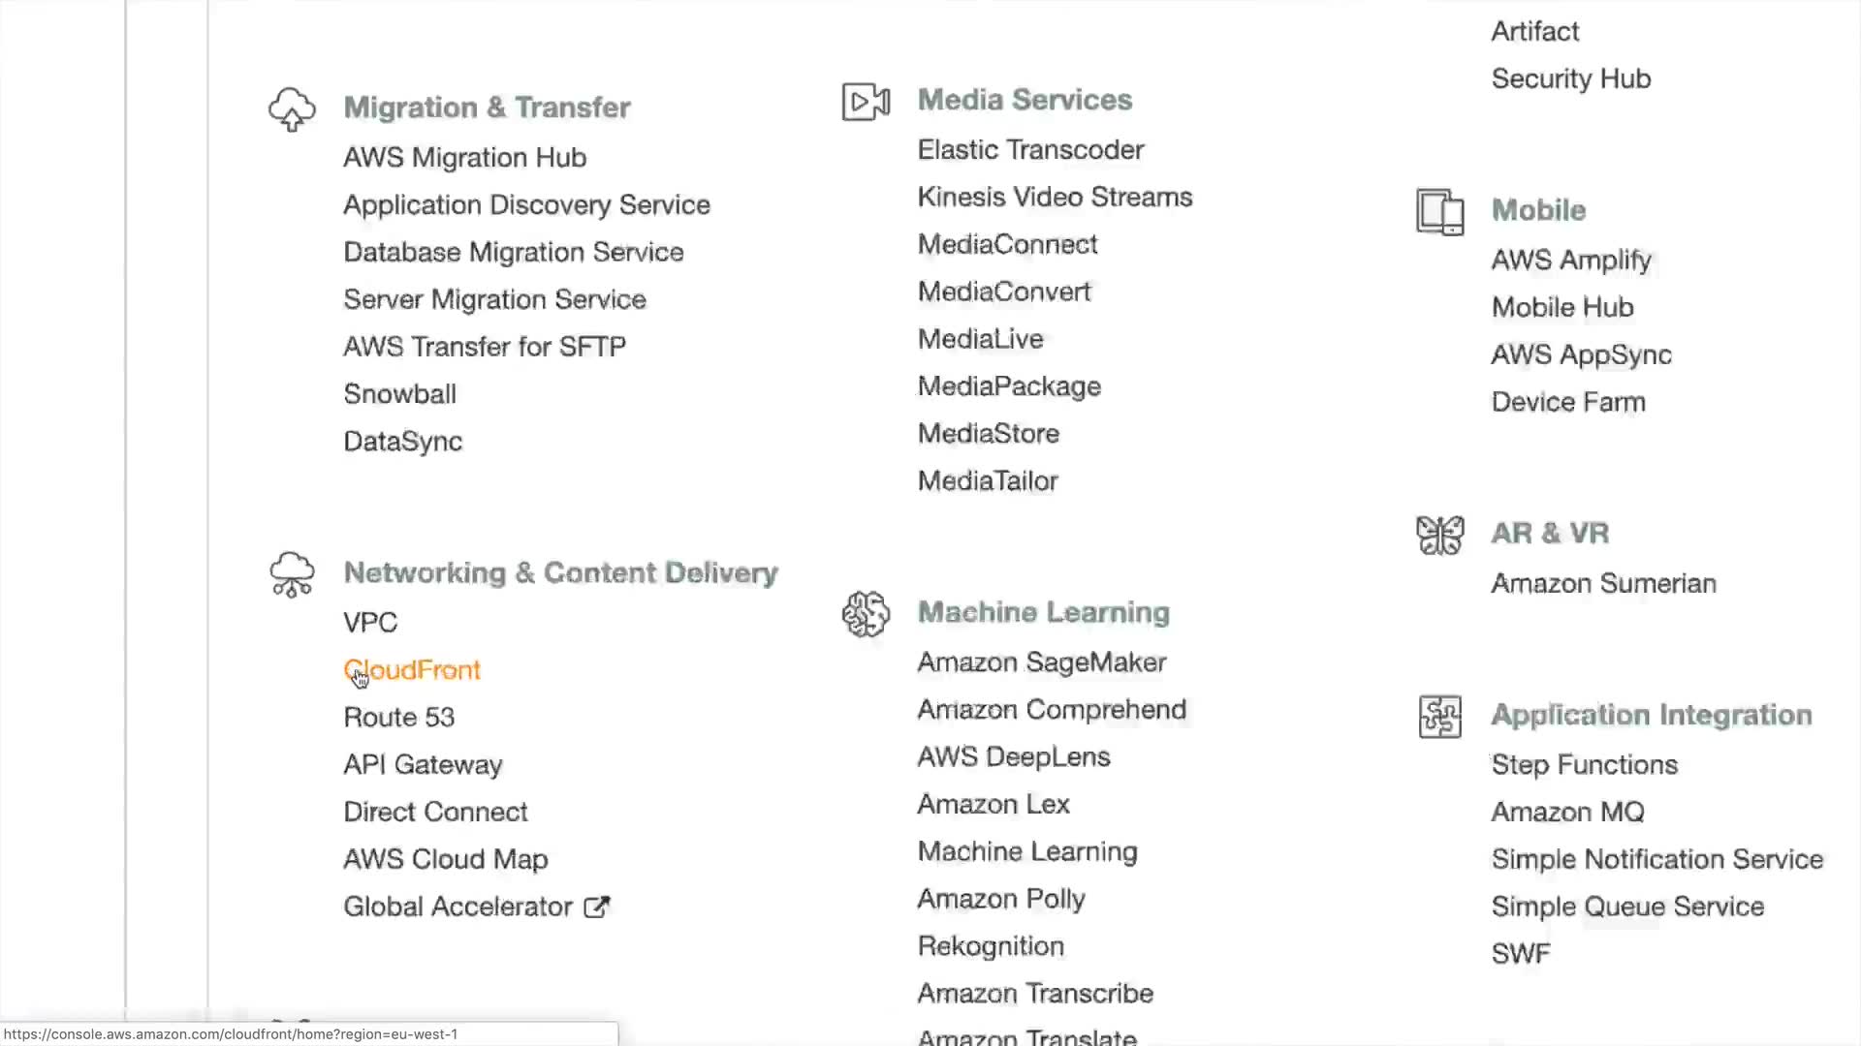Image resolution: width=1861 pixels, height=1046 pixels.
Task: Select Amazon Sumerian
Action: point(1603,584)
